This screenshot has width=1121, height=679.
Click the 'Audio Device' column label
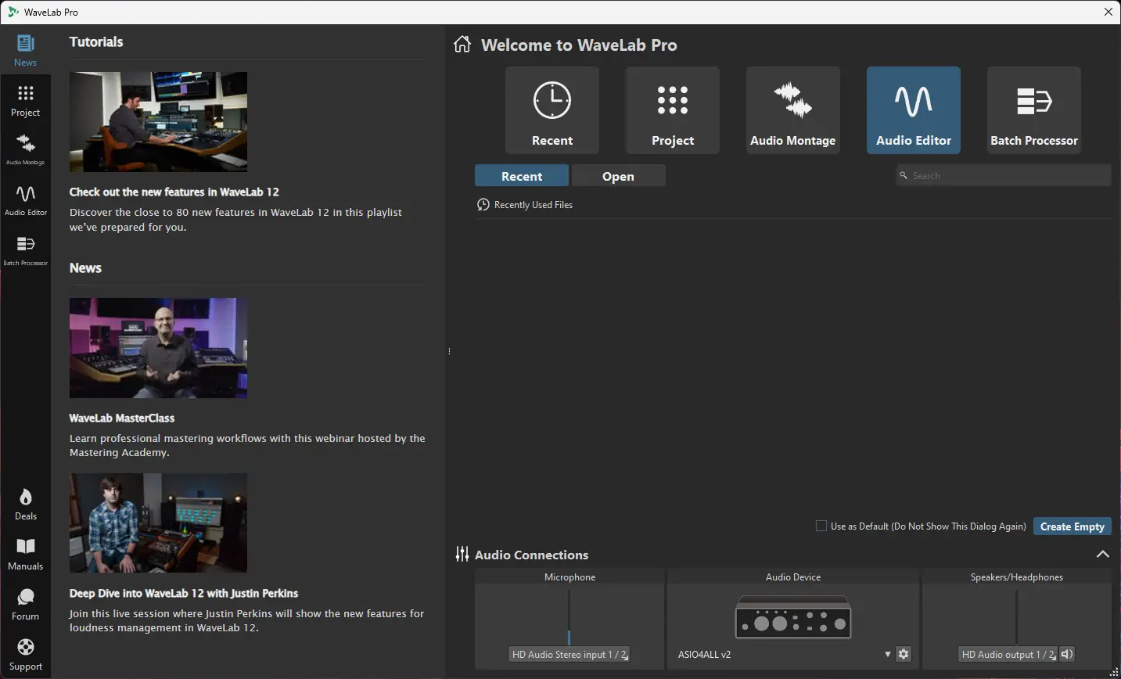click(x=793, y=577)
